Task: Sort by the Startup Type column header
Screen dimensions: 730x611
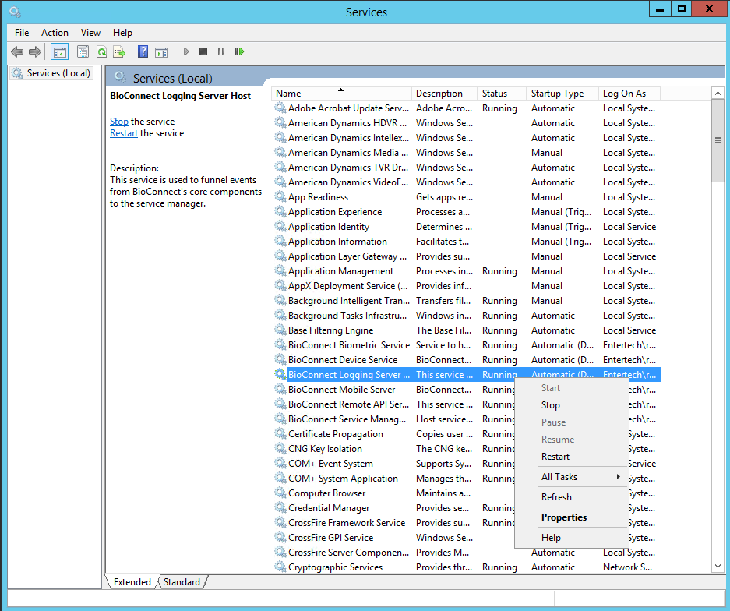Action: tap(562, 94)
